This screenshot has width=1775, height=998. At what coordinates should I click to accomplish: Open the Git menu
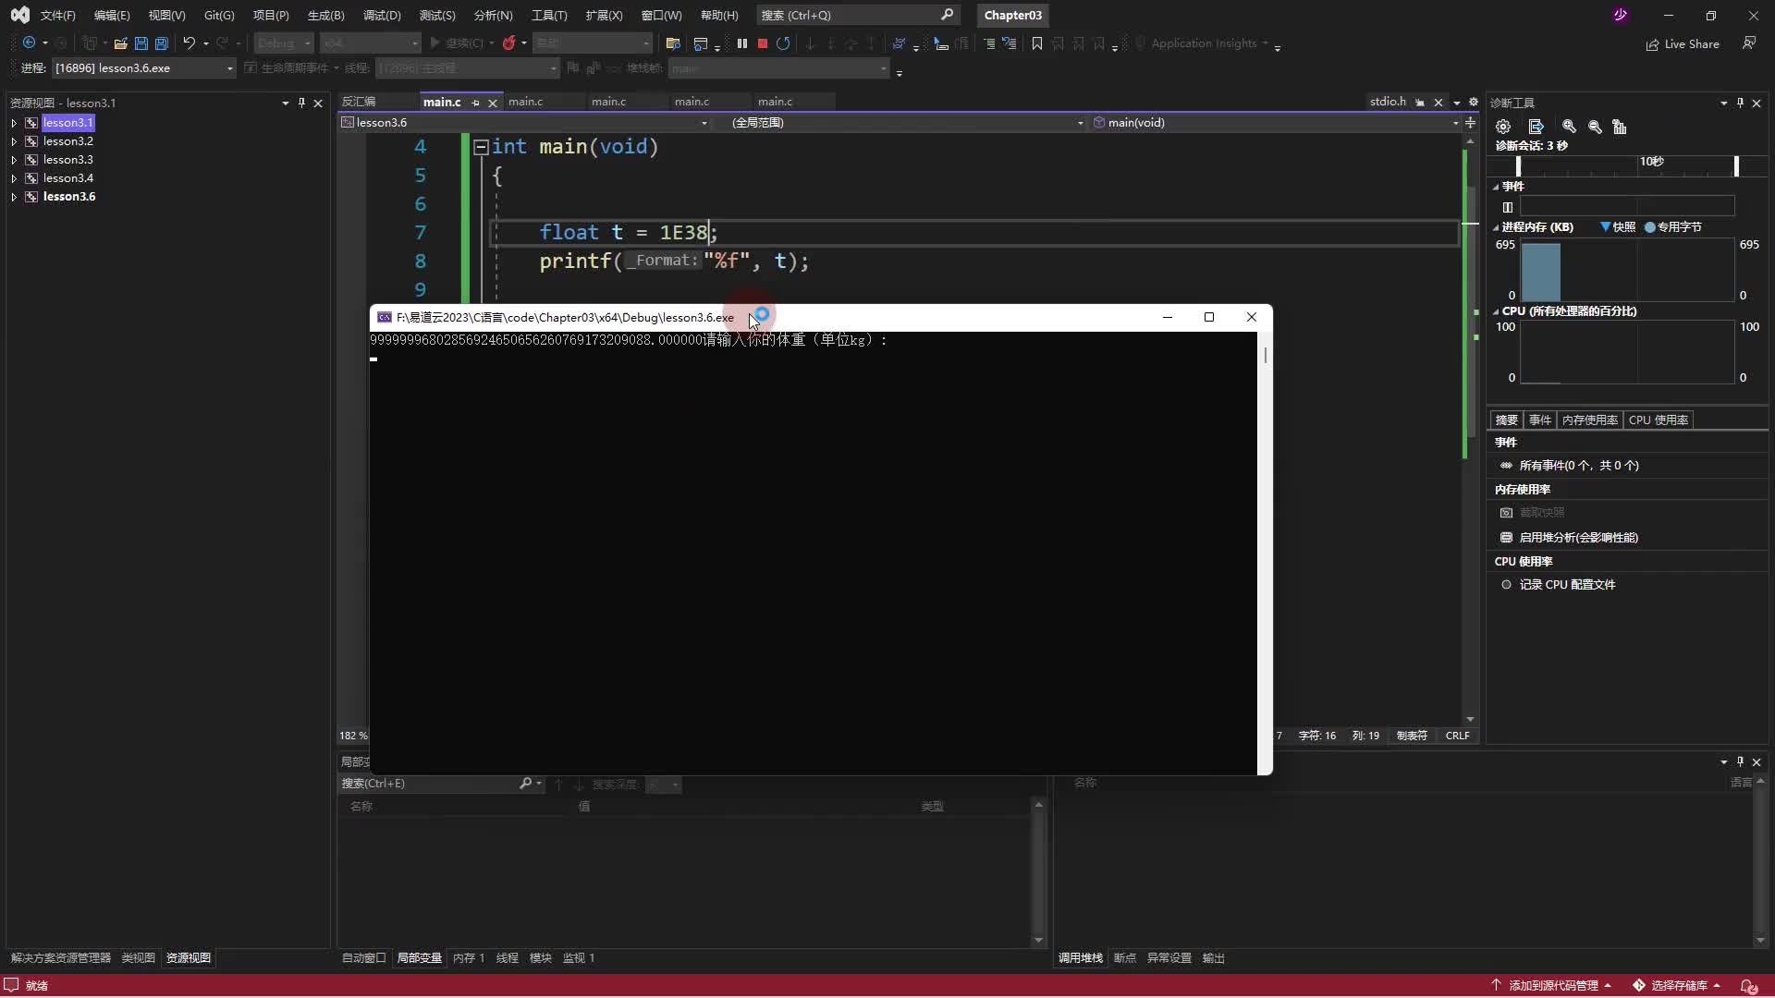coord(219,15)
